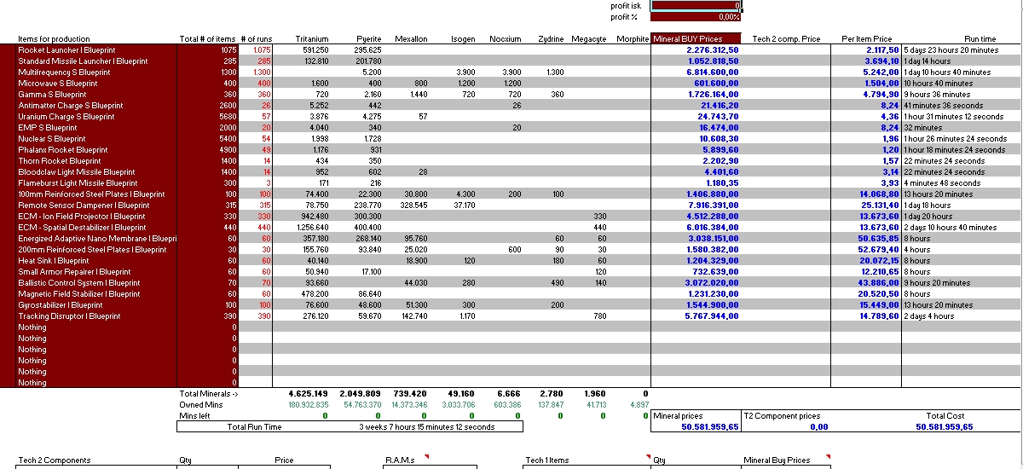Click the 'R.A.M.s' header cell
This screenshot has height=469, width=1023.
pyautogui.click(x=400, y=460)
